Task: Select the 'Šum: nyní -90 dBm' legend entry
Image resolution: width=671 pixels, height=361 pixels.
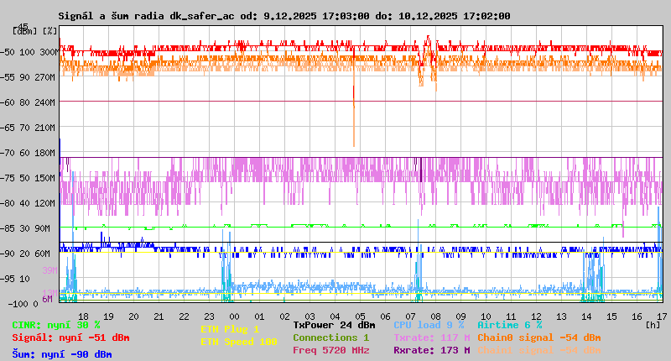Action: point(62,354)
